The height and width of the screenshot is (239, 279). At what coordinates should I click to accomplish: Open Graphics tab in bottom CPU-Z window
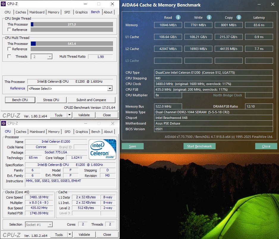(82, 132)
